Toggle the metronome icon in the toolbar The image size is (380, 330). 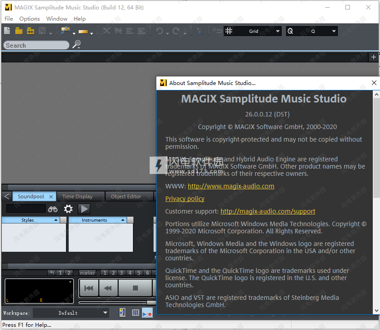pyautogui.click(x=199, y=31)
